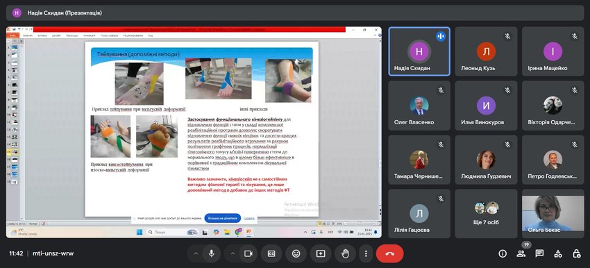Open the chat with everyone icon
590x268 pixels.
(539, 253)
